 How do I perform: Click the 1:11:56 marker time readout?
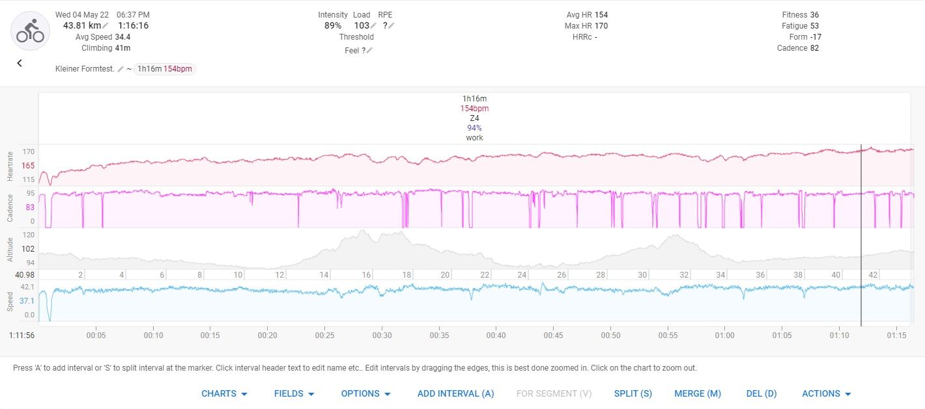[x=21, y=336]
